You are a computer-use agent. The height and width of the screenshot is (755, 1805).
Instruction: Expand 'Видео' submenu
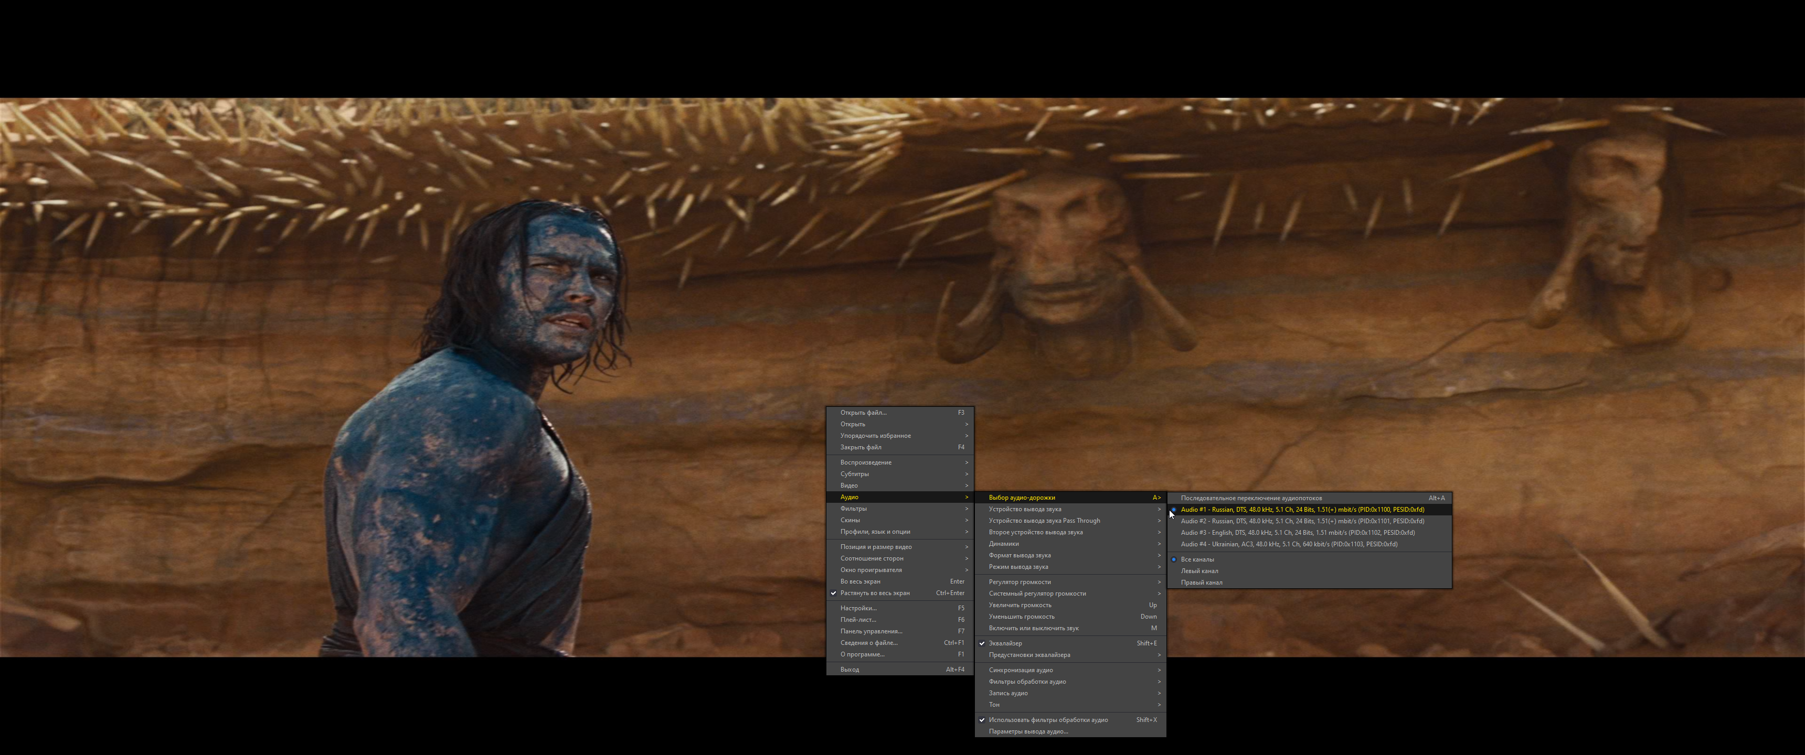coord(900,486)
